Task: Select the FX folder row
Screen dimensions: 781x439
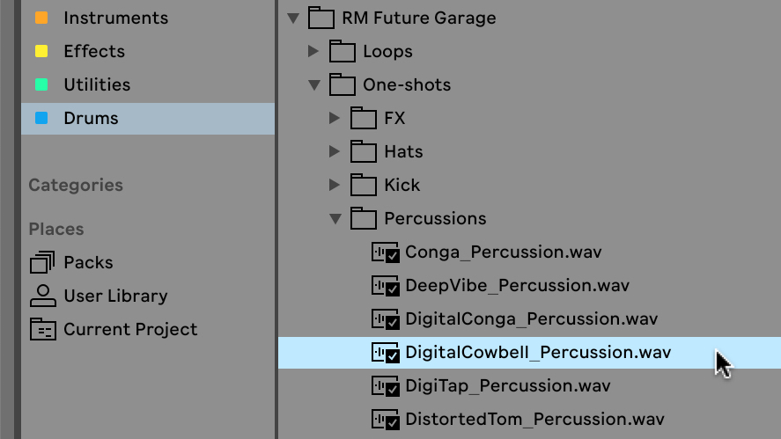Action: click(x=529, y=118)
